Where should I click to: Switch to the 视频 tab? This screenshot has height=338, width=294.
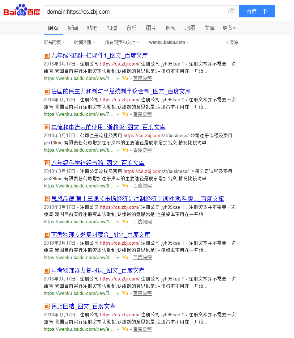pyautogui.click(x=170, y=28)
